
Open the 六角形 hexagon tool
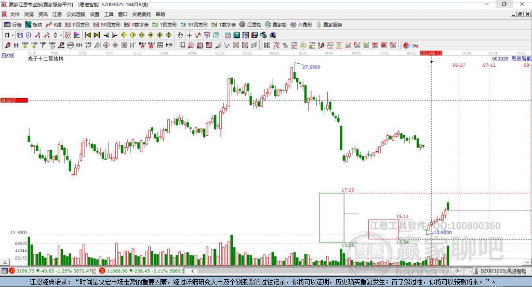click(301, 25)
